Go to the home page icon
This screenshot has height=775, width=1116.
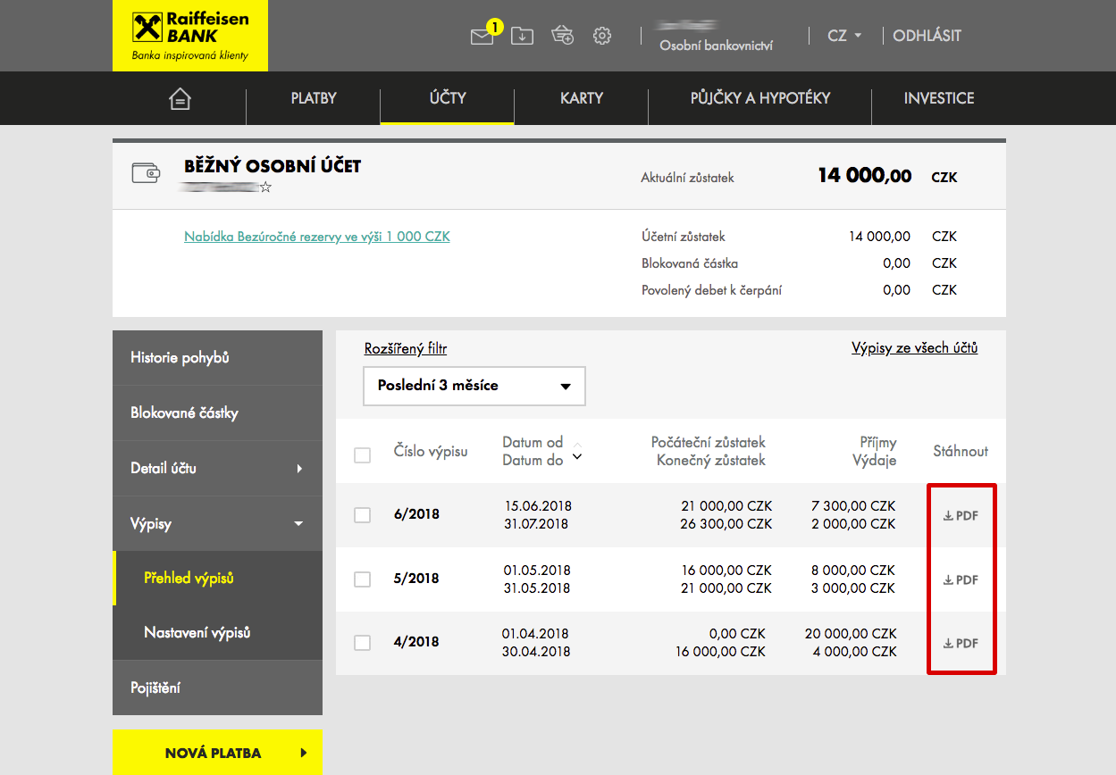[180, 98]
